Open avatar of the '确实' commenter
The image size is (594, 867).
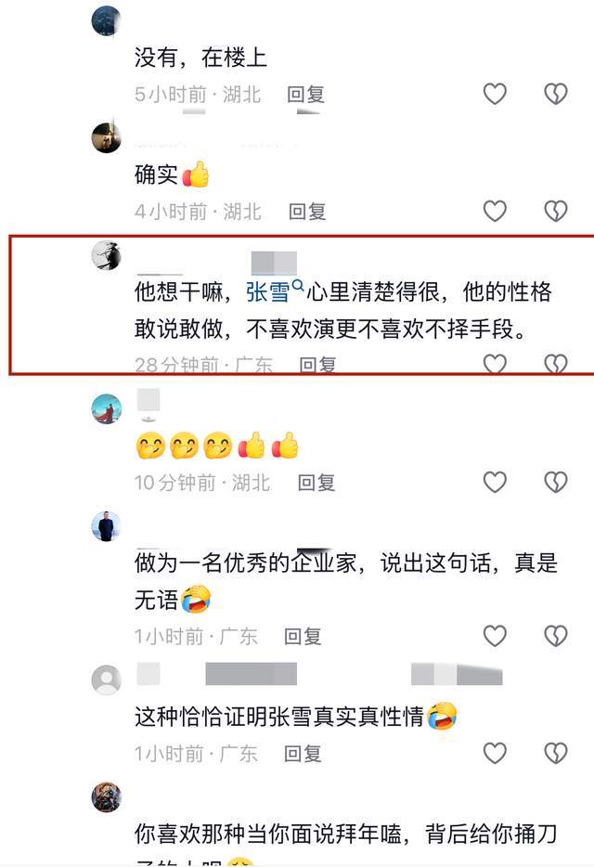(x=106, y=137)
